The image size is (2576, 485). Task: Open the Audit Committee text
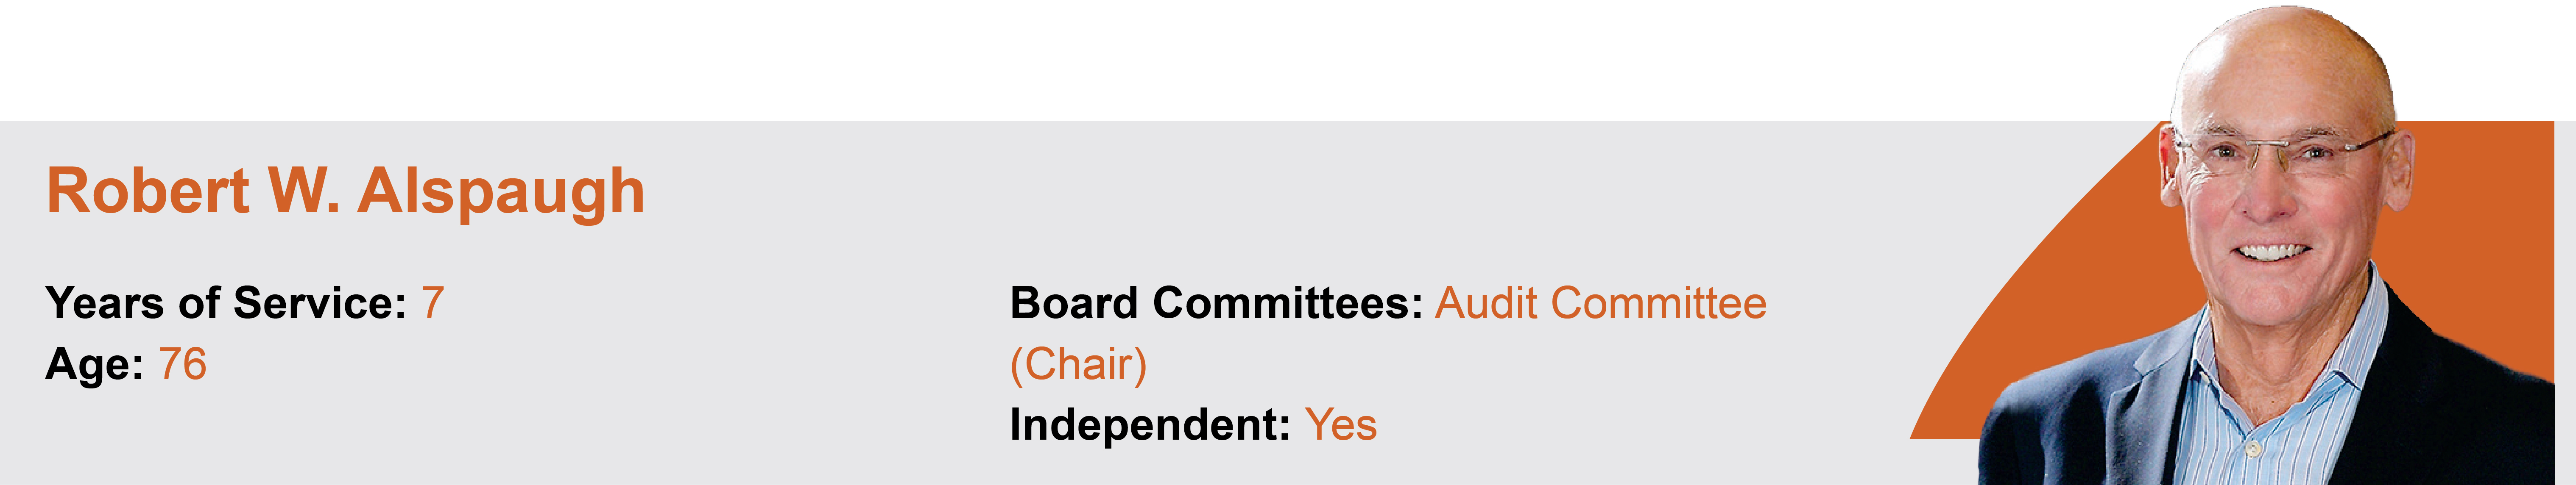click(x=1600, y=303)
